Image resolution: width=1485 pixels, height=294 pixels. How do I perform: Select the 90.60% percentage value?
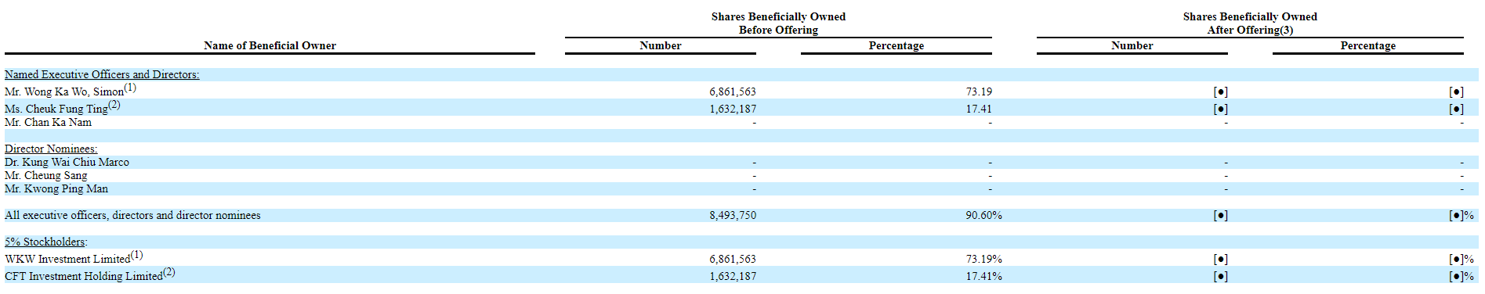coord(983,215)
